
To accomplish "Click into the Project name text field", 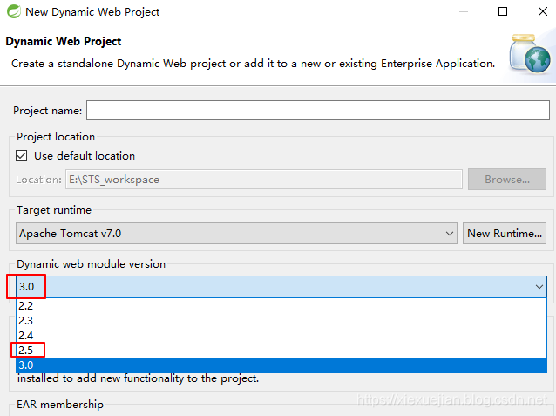I will (x=317, y=111).
